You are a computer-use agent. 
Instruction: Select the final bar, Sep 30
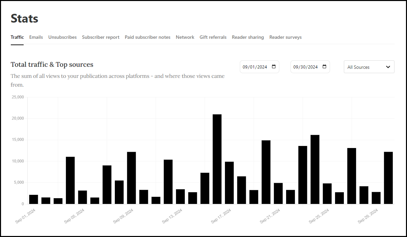click(x=388, y=178)
